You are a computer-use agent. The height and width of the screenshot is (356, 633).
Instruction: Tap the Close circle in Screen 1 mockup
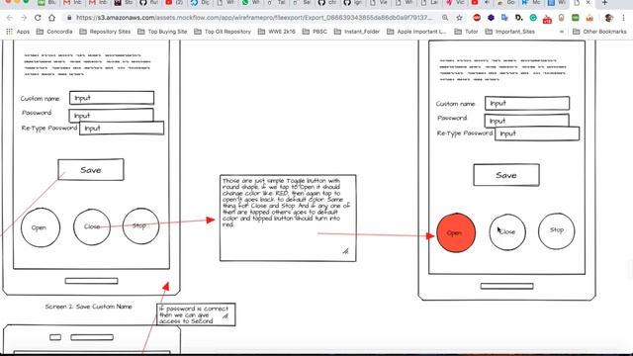coord(92,226)
